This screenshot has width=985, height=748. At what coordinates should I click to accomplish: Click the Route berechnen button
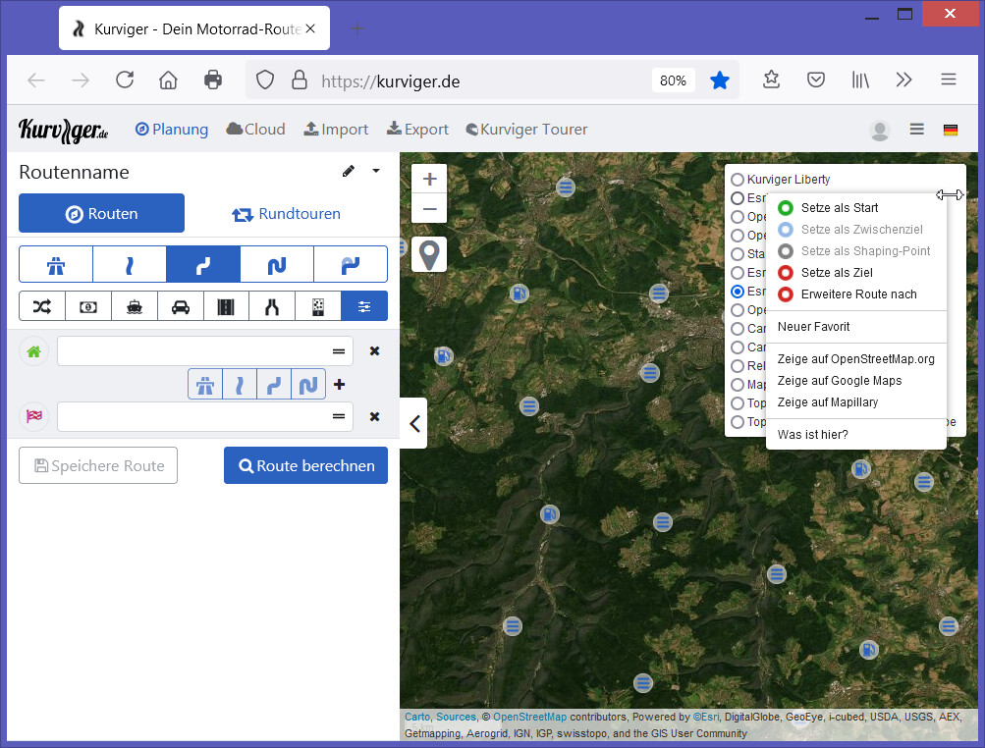pyautogui.click(x=306, y=465)
